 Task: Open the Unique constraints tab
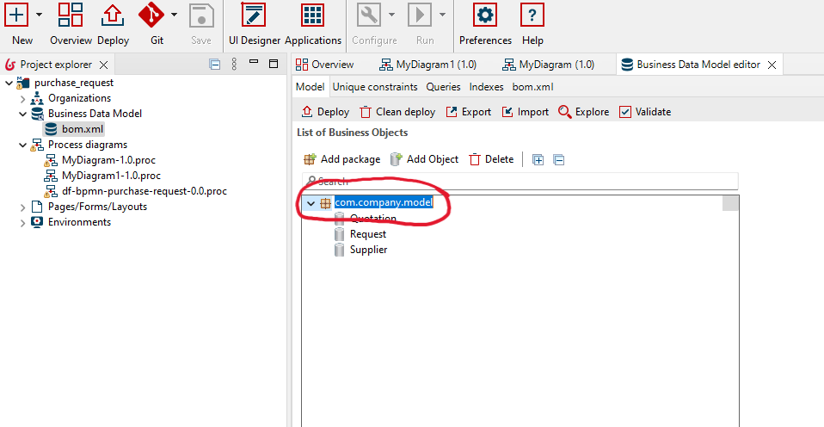[x=375, y=87]
